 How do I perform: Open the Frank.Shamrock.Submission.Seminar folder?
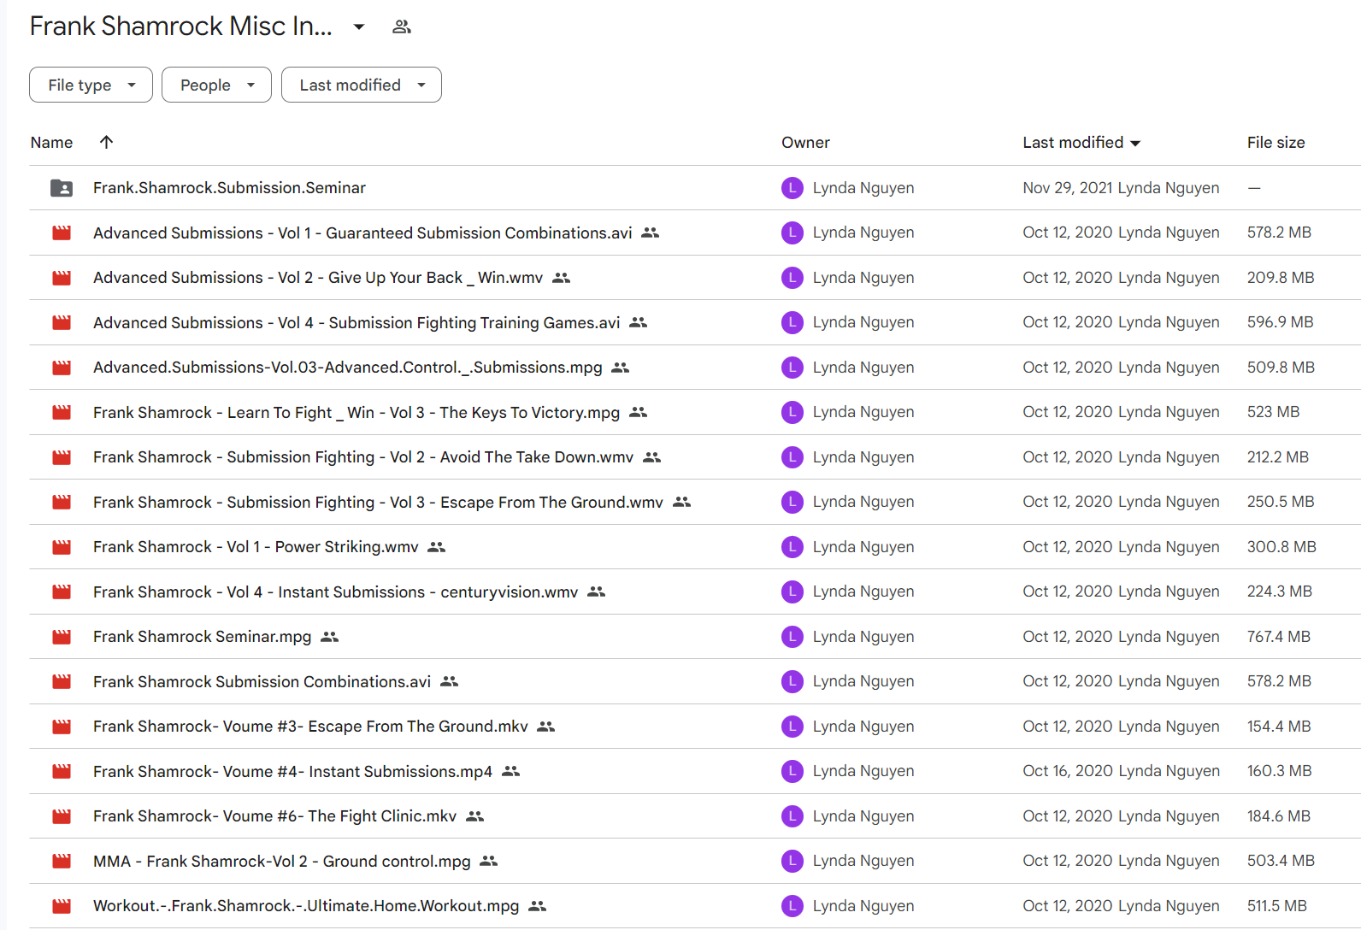pyautogui.click(x=229, y=188)
